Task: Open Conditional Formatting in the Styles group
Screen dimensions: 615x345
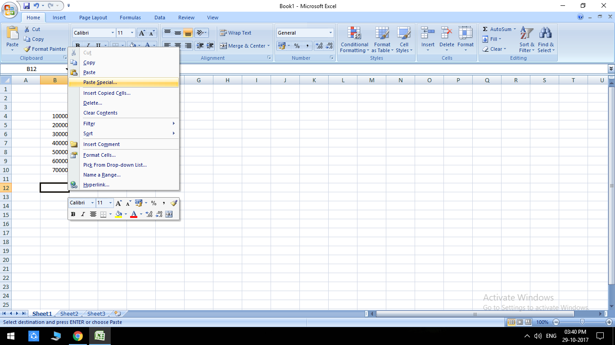Action: [354, 40]
